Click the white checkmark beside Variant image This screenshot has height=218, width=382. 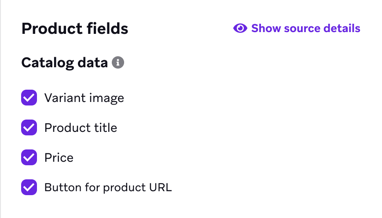coord(29,98)
